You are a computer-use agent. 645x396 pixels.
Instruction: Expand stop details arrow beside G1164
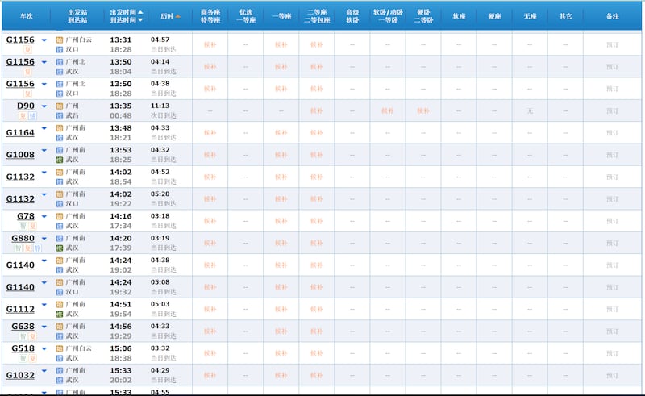pyautogui.click(x=44, y=129)
